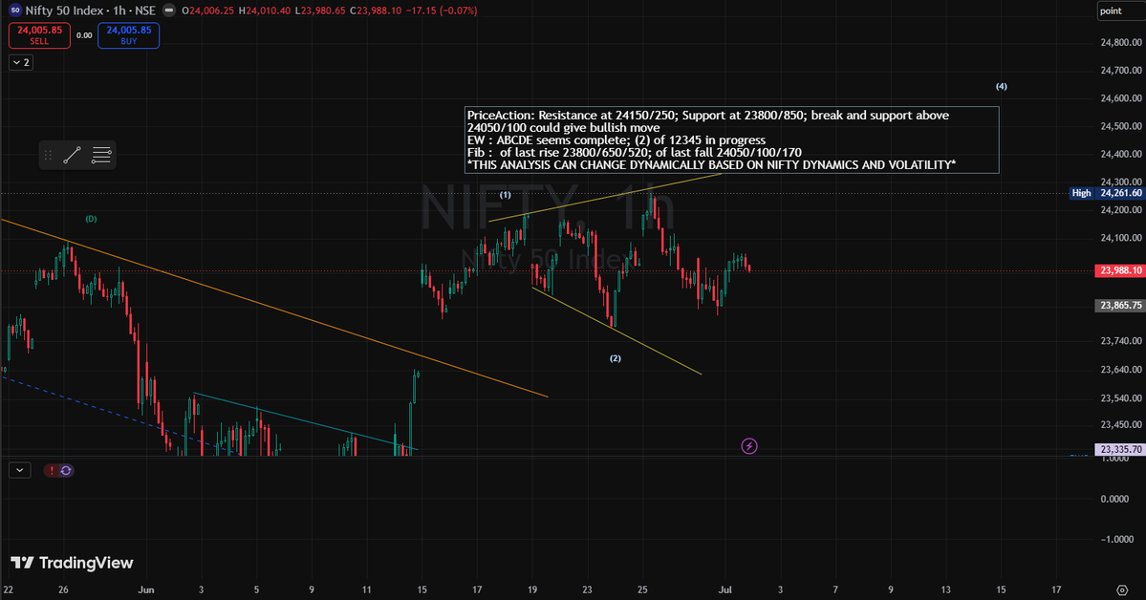Click the market status dot beside NSE
The width and height of the screenshot is (1146, 600).
pos(169,11)
